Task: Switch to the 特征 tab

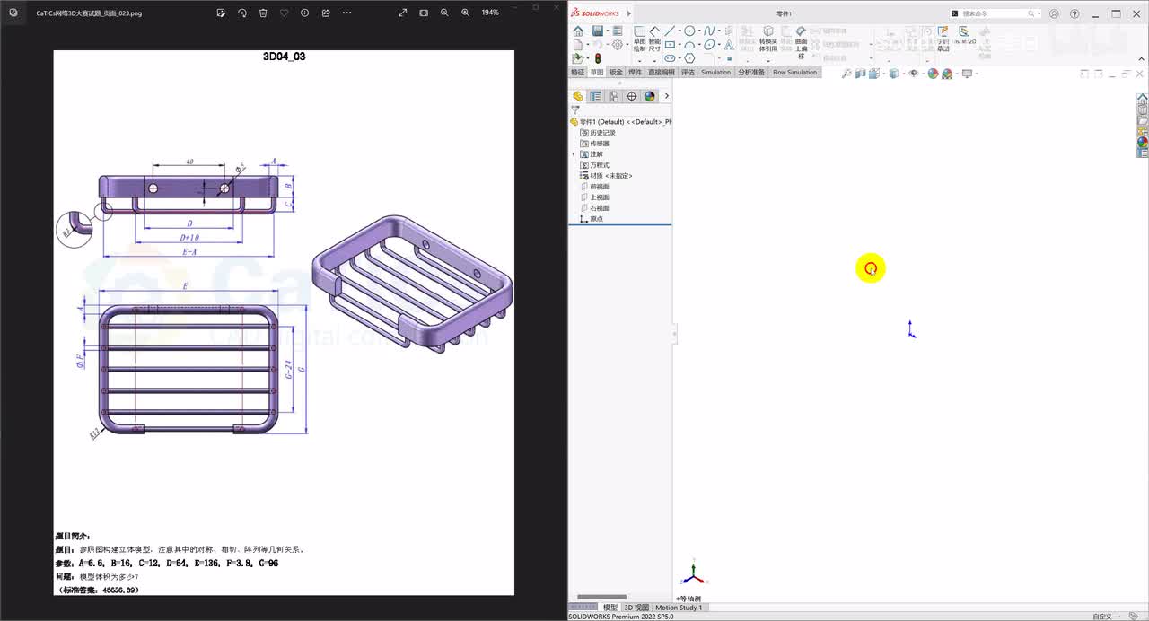Action: coord(577,72)
